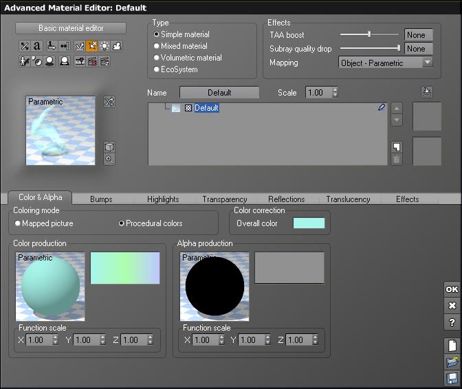
Task: Click the magnifier zoom preview icon
Action: tap(109, 159)
